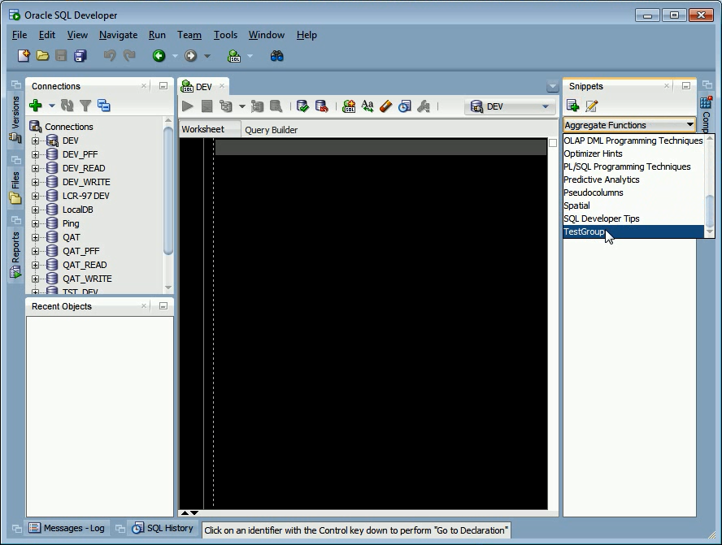Select the DEV editor tab
The height and width of the screenshot is (545, 722).
click(203, 86)
